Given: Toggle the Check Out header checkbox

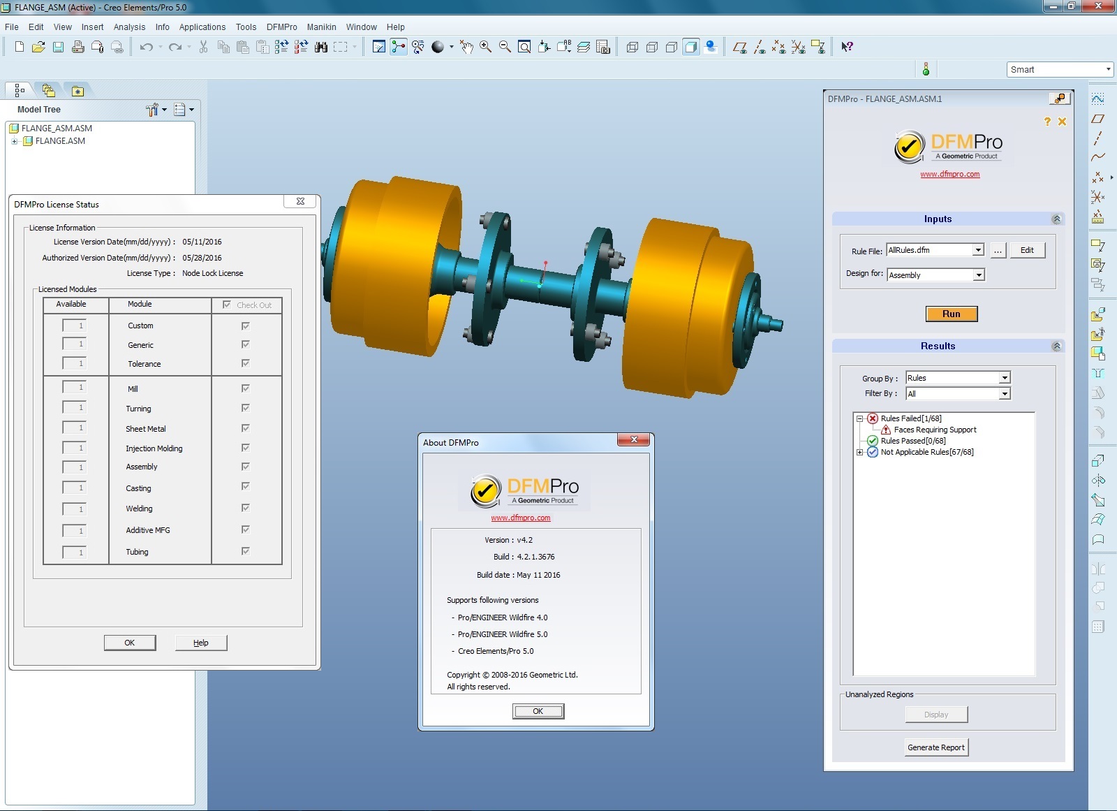Looking at the screenshot, I should pos(227,305).
